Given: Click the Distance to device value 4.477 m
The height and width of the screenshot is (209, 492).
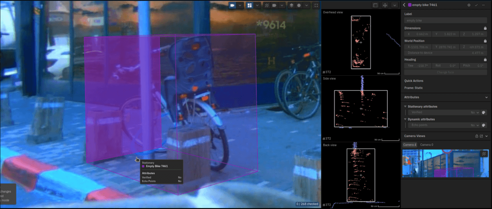Looking at the screenshot, I should [x=478, y=53].
